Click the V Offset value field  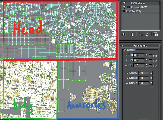(x=144, y=78)
